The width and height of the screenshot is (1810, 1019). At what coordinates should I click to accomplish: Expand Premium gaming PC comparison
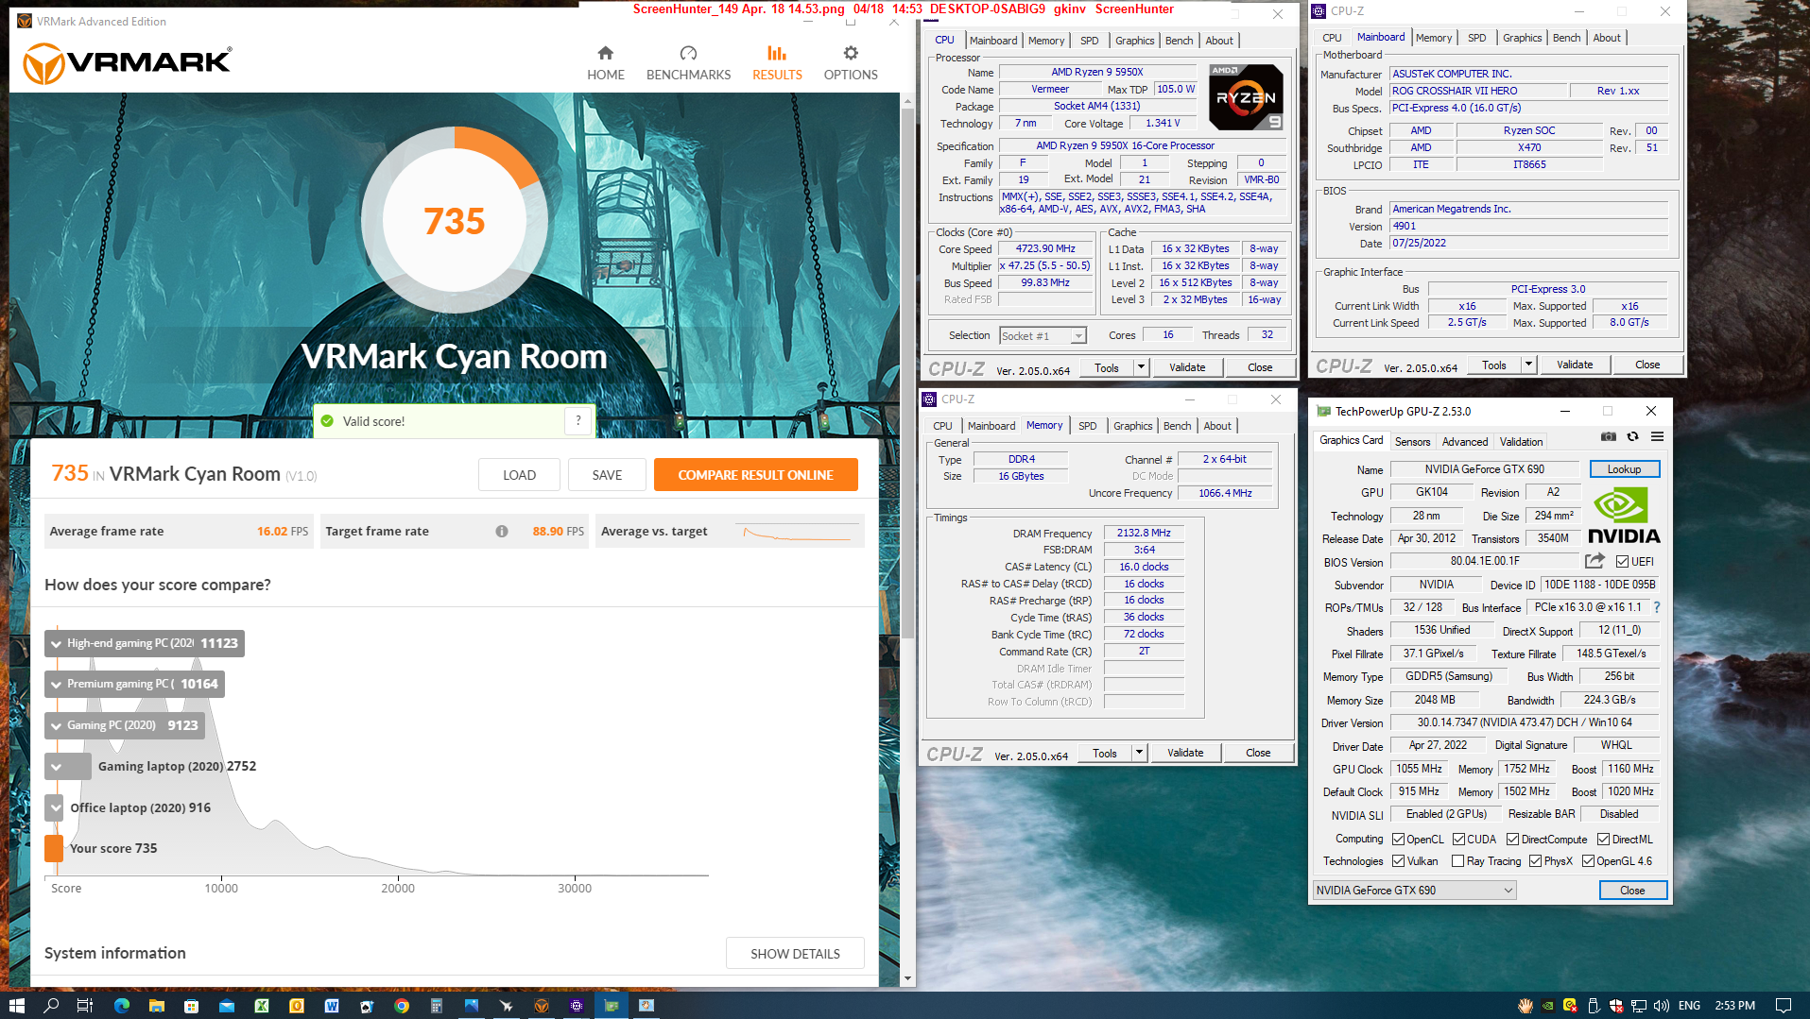pos(56,685)
